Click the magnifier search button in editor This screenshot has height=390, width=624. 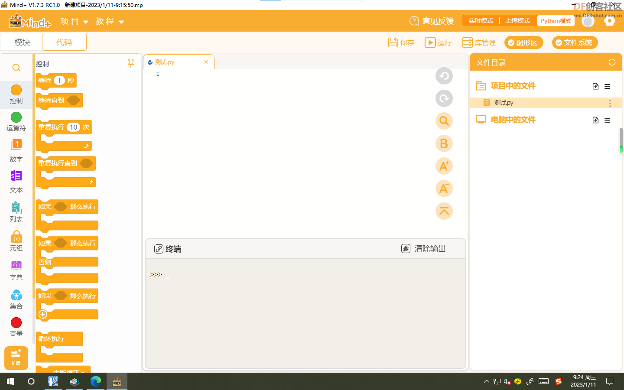(444, 121)
